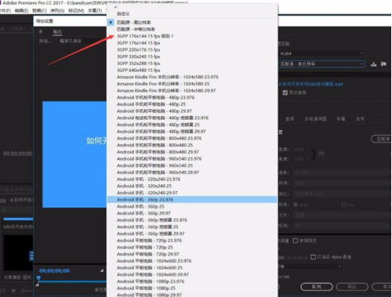Switch to the 源 tab in the export dialog
This screenshot has height=297, width=392.
(x=41, y=31)
